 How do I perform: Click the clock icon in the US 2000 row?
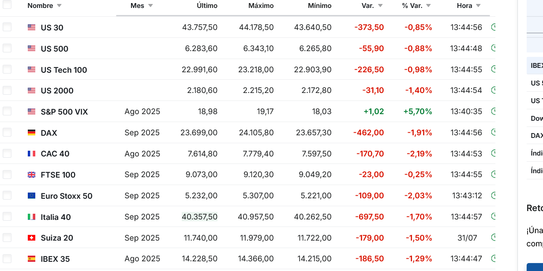(493, 90)
